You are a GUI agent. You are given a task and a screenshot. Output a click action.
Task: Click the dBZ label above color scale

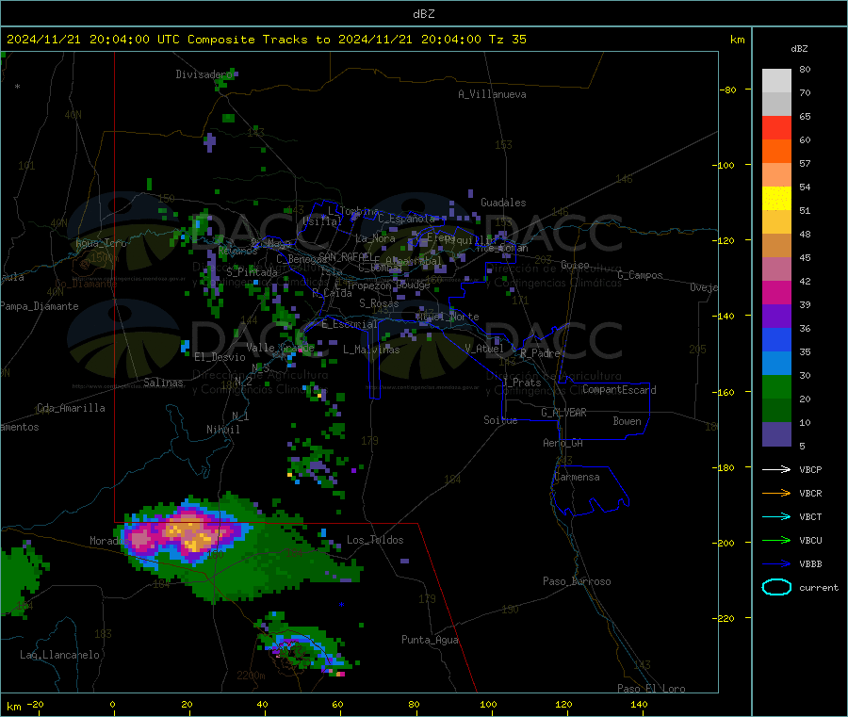click(799, 49)
